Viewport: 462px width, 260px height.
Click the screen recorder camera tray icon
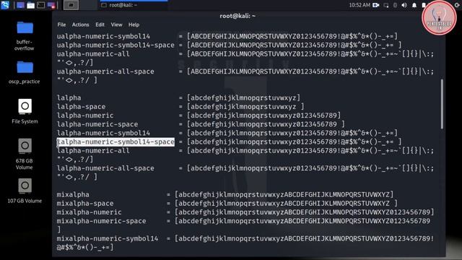click(376, 5)
